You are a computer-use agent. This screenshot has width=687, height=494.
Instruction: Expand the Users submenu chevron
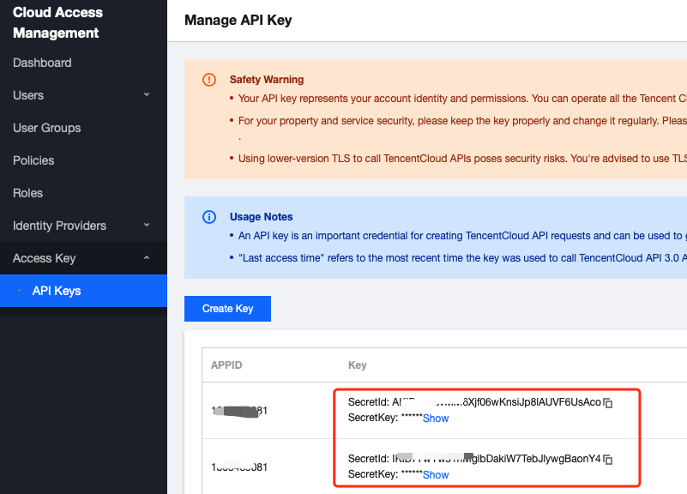coord(147,95)
